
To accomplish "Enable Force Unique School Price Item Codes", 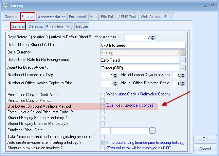I will (102, 112).
